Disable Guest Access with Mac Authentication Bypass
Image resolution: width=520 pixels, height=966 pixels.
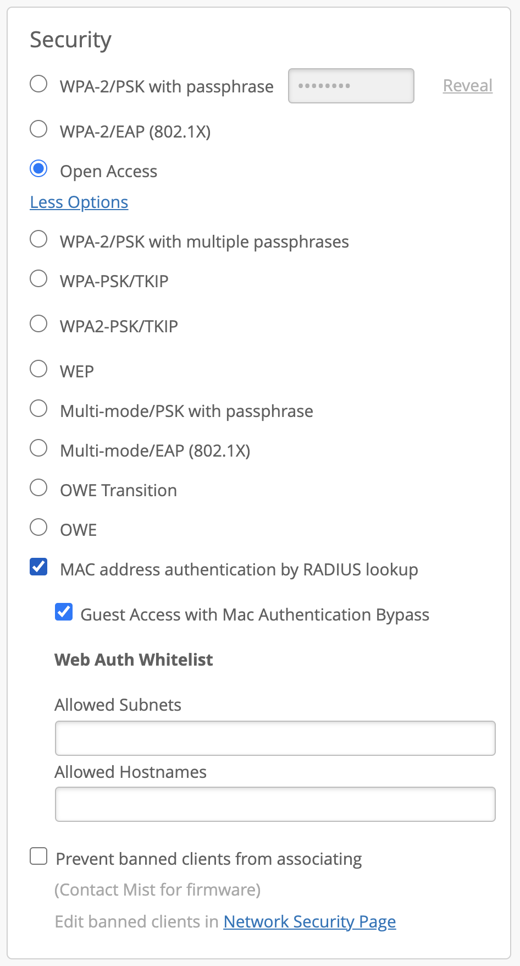[64, 612]
